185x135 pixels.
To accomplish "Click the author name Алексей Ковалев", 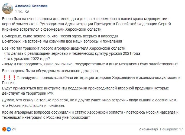I will 32,6.
